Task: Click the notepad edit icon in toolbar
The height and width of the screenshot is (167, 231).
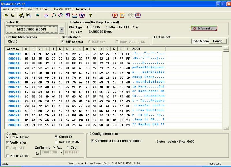Action: [122, 15]
